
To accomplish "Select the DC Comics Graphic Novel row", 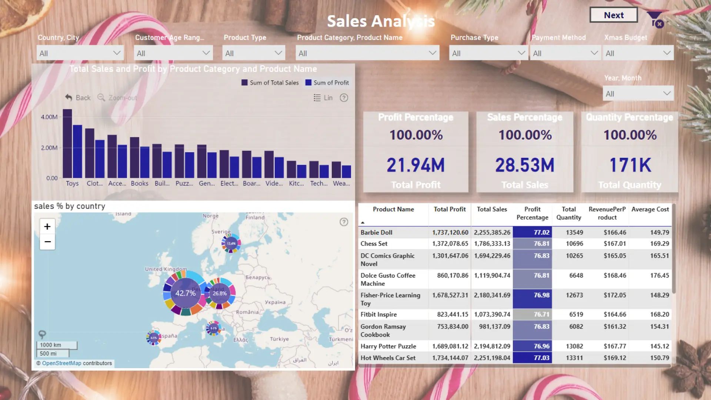I will [515, 260].
